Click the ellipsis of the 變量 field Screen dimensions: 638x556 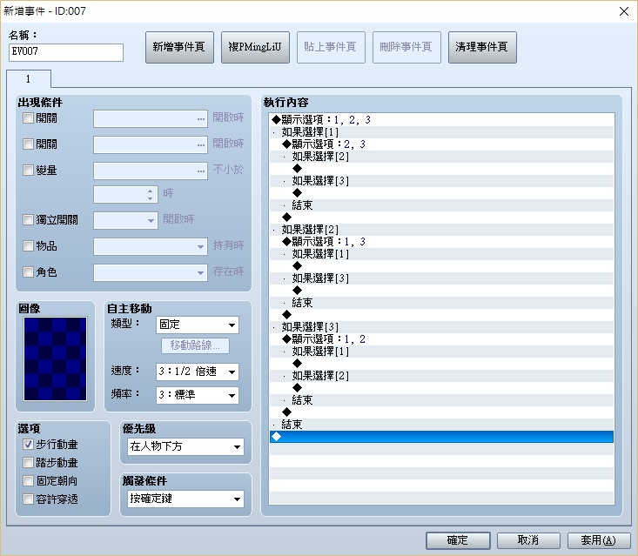pos(201,171)
